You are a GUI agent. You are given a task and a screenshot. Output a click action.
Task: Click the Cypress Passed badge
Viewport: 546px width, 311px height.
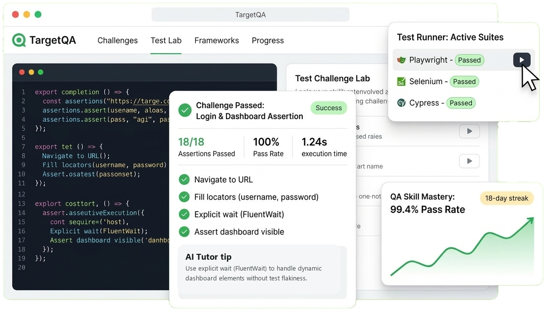(x=461, y=103)
